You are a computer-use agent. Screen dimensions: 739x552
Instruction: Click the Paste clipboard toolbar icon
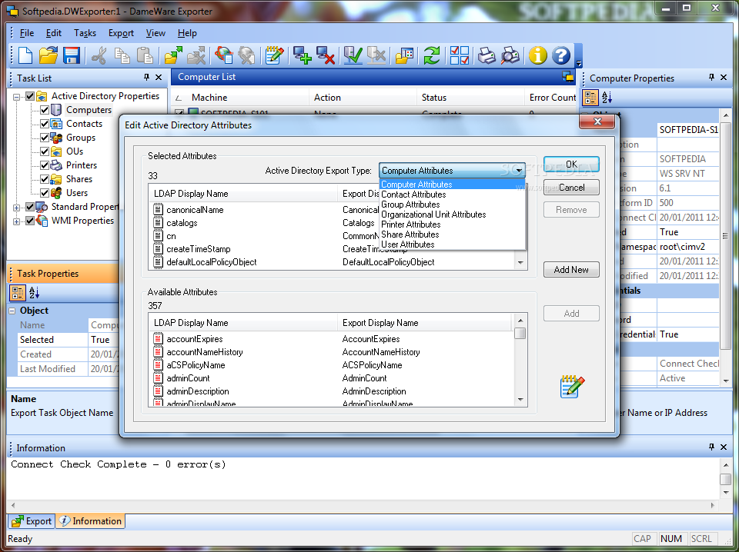coord(145,55)
